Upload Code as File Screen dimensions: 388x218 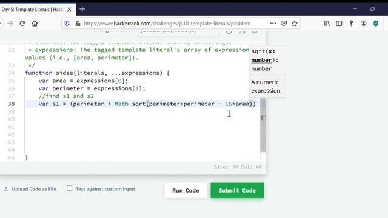pyautogui.click(x=30, y=189)
